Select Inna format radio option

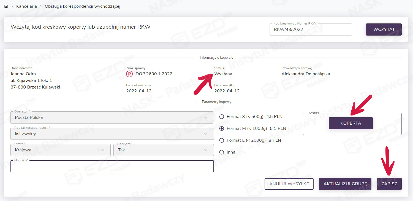pyautogui.click(x=222, y=152)
